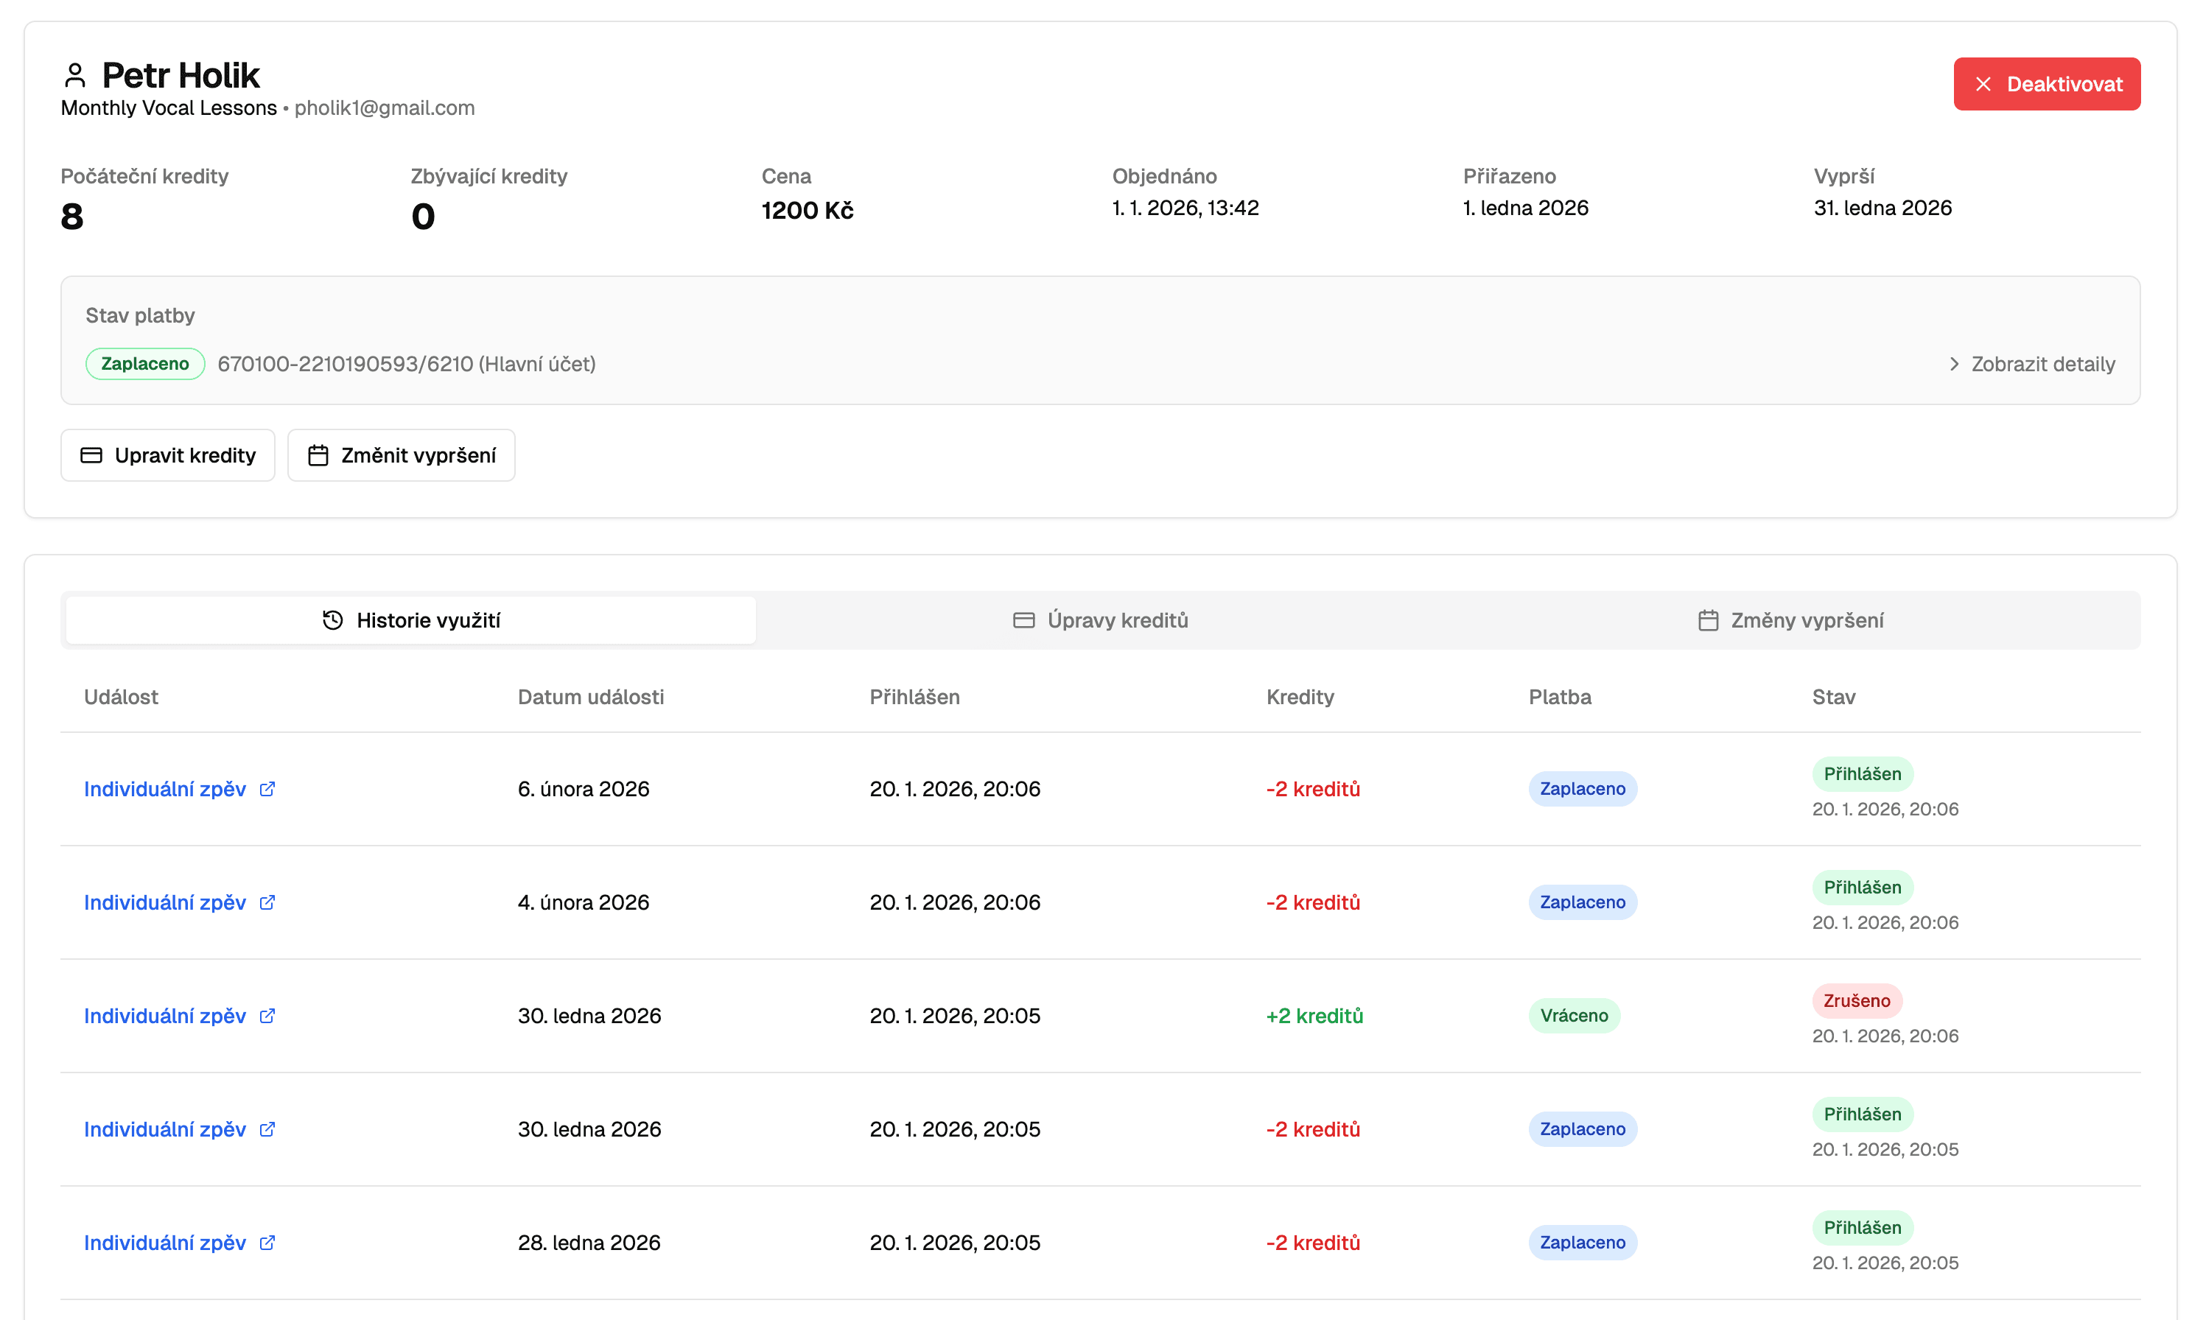This screenshot has width=2203, height=1320.
Task: Click the calendar icon in Změnit vypršení
Action: 318,455
